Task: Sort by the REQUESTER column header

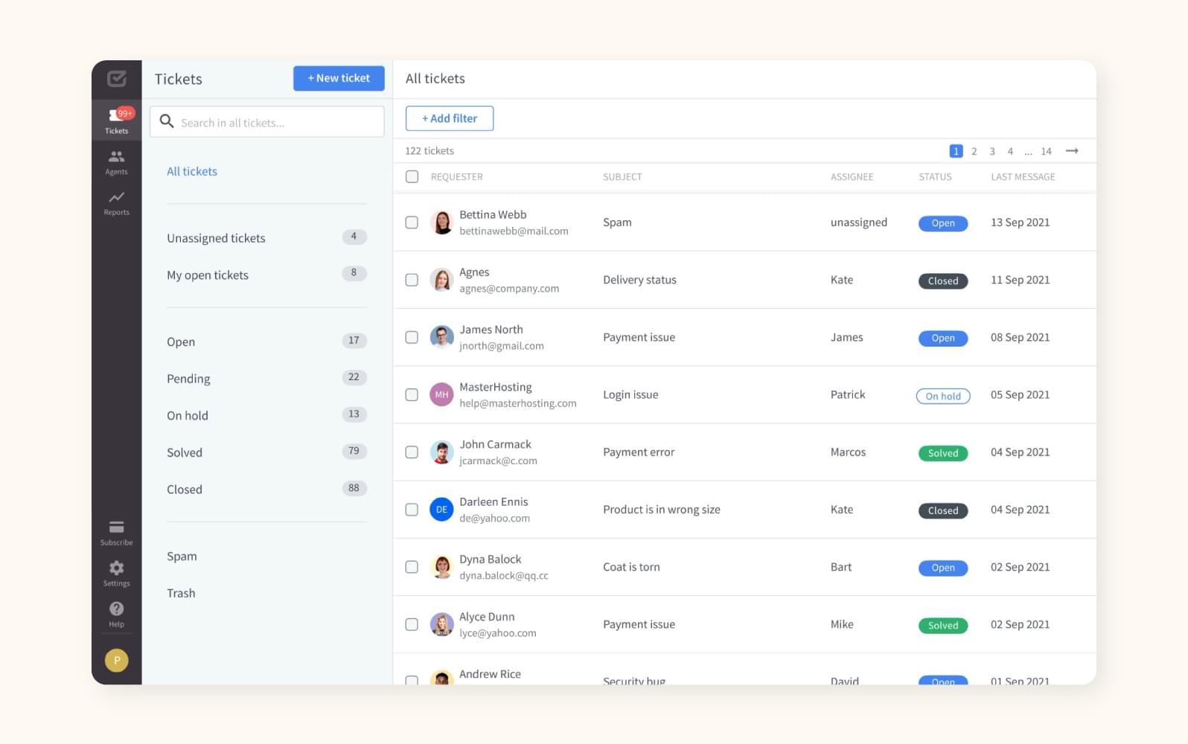Action: coord(457,177)
